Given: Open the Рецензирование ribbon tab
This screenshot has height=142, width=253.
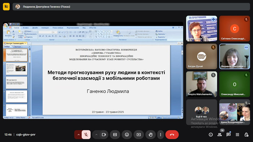Looking at the screenshot, I should point(73,28).
